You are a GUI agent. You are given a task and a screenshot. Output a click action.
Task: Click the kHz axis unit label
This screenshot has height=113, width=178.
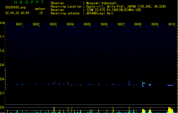tap(3, 23)
